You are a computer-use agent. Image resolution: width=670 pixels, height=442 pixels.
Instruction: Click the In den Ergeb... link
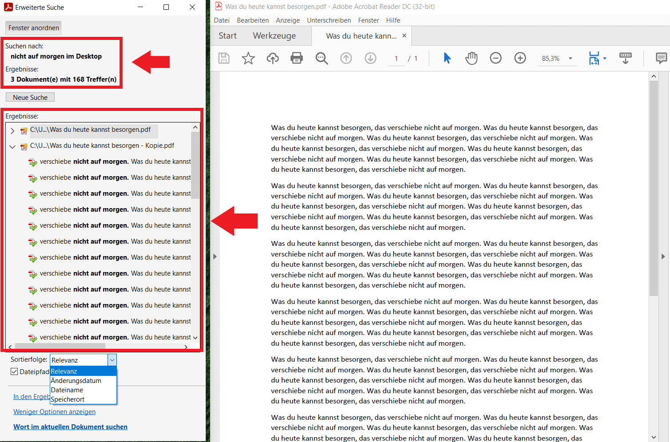coord(32,397)
